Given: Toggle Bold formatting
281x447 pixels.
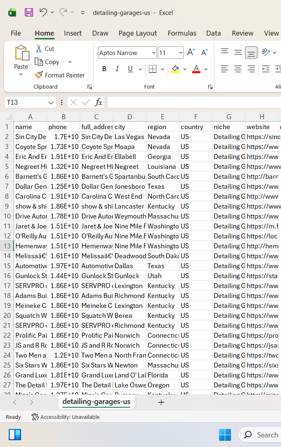Looking at the screenshot, I should tap(104, 69).
